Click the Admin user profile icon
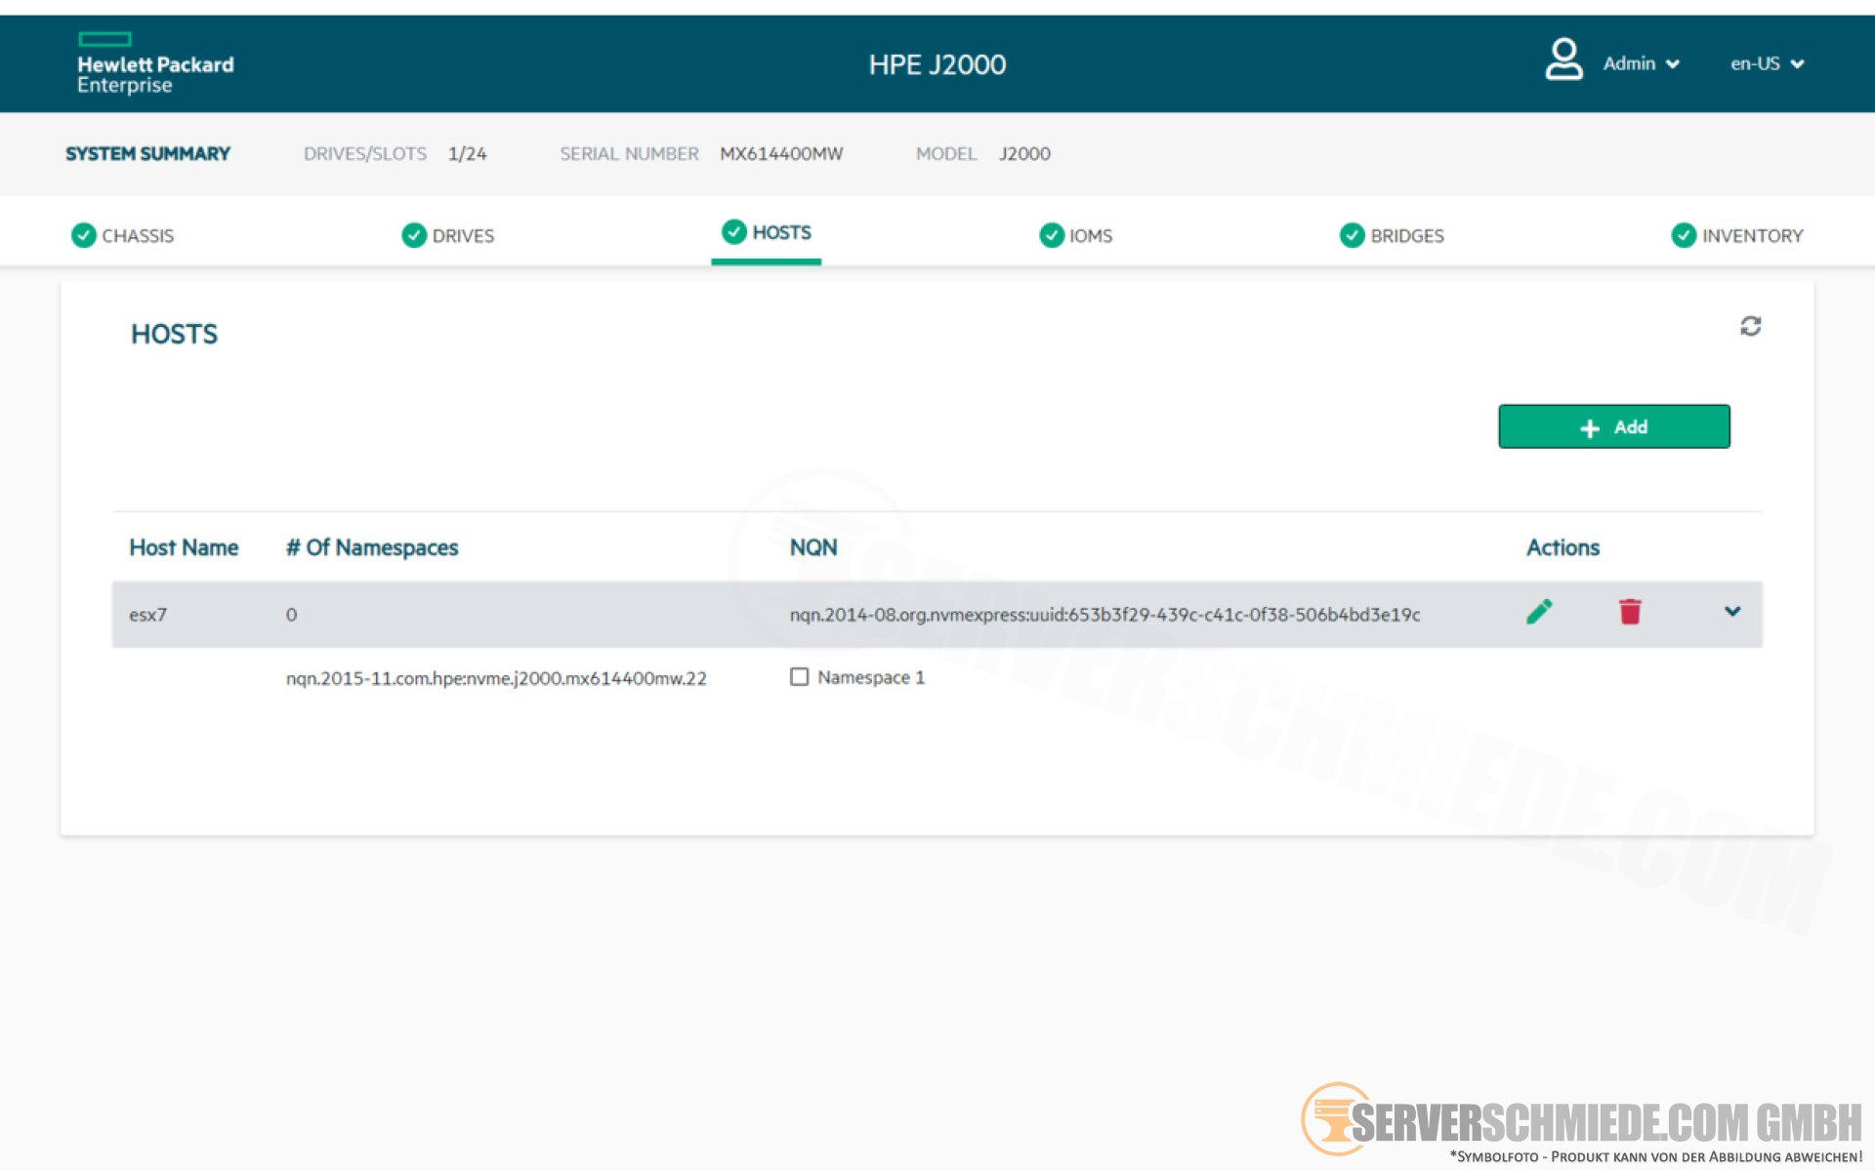 click(1563, 61)
